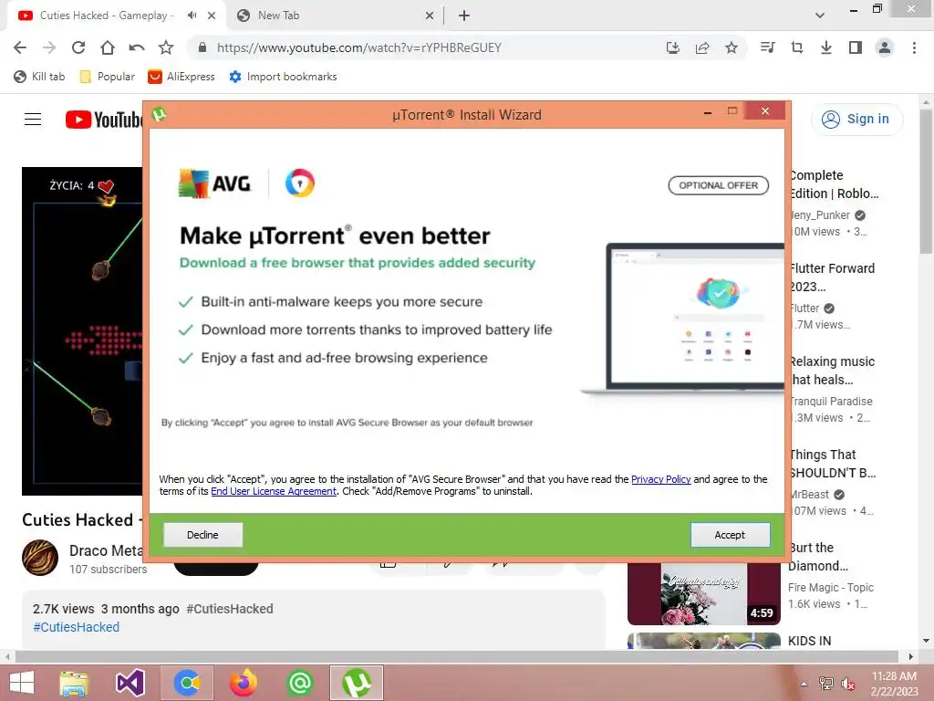Click the µTorrent taskbar icon

[357, 683]
